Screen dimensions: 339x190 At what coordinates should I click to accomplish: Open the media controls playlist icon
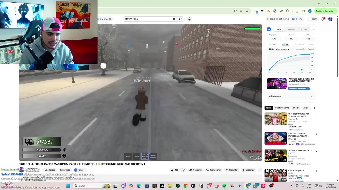pyautogui.click(x=304, y=11)
